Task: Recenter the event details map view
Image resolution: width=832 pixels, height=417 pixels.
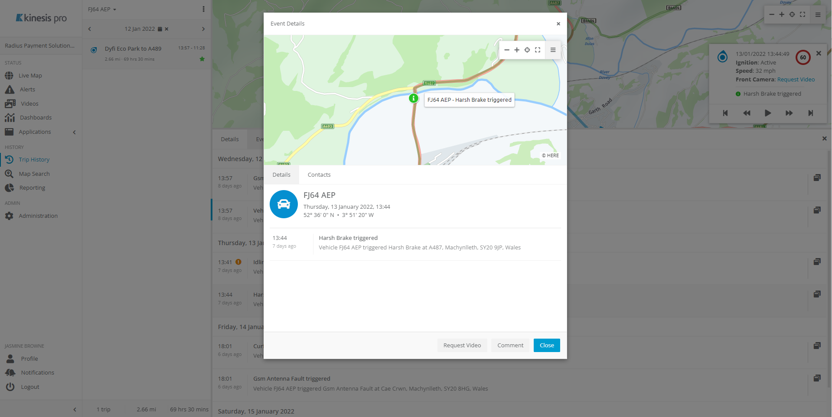Action: [x=527, y=50]
